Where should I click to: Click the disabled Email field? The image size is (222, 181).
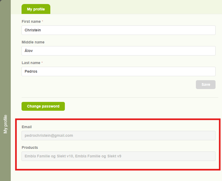[x=118, y=136]
